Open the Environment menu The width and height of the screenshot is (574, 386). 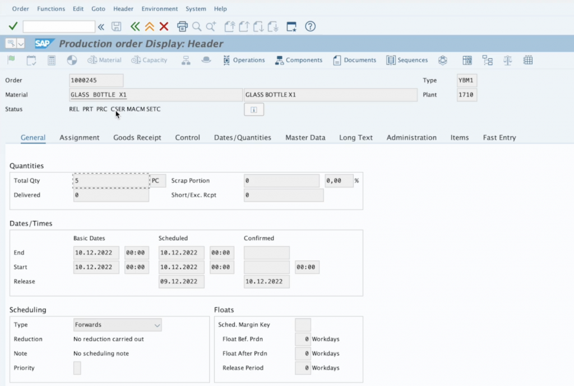point(159,8)
